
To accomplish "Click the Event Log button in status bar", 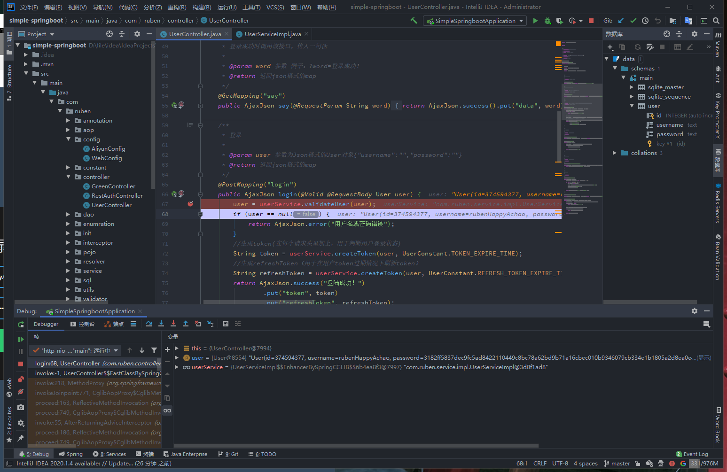I will tap(691, 454).
